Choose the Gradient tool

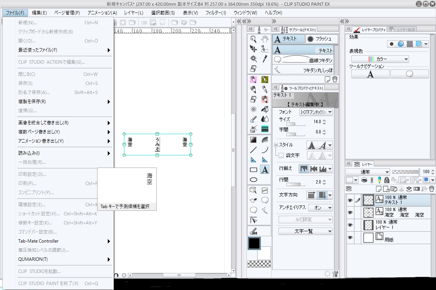pos(253,140)
